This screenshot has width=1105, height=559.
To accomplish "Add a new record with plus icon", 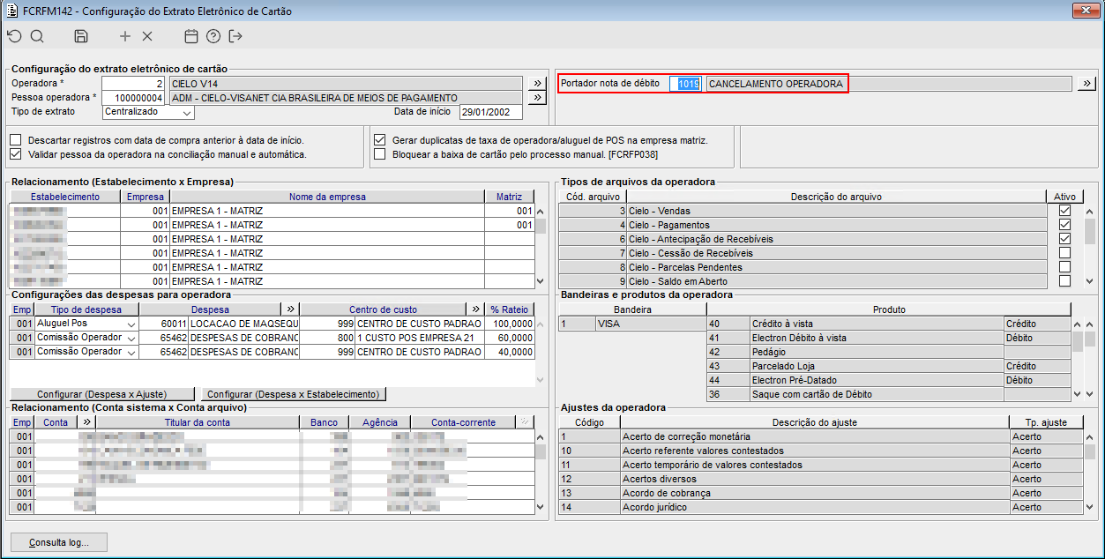I will [x=125, y=36].
